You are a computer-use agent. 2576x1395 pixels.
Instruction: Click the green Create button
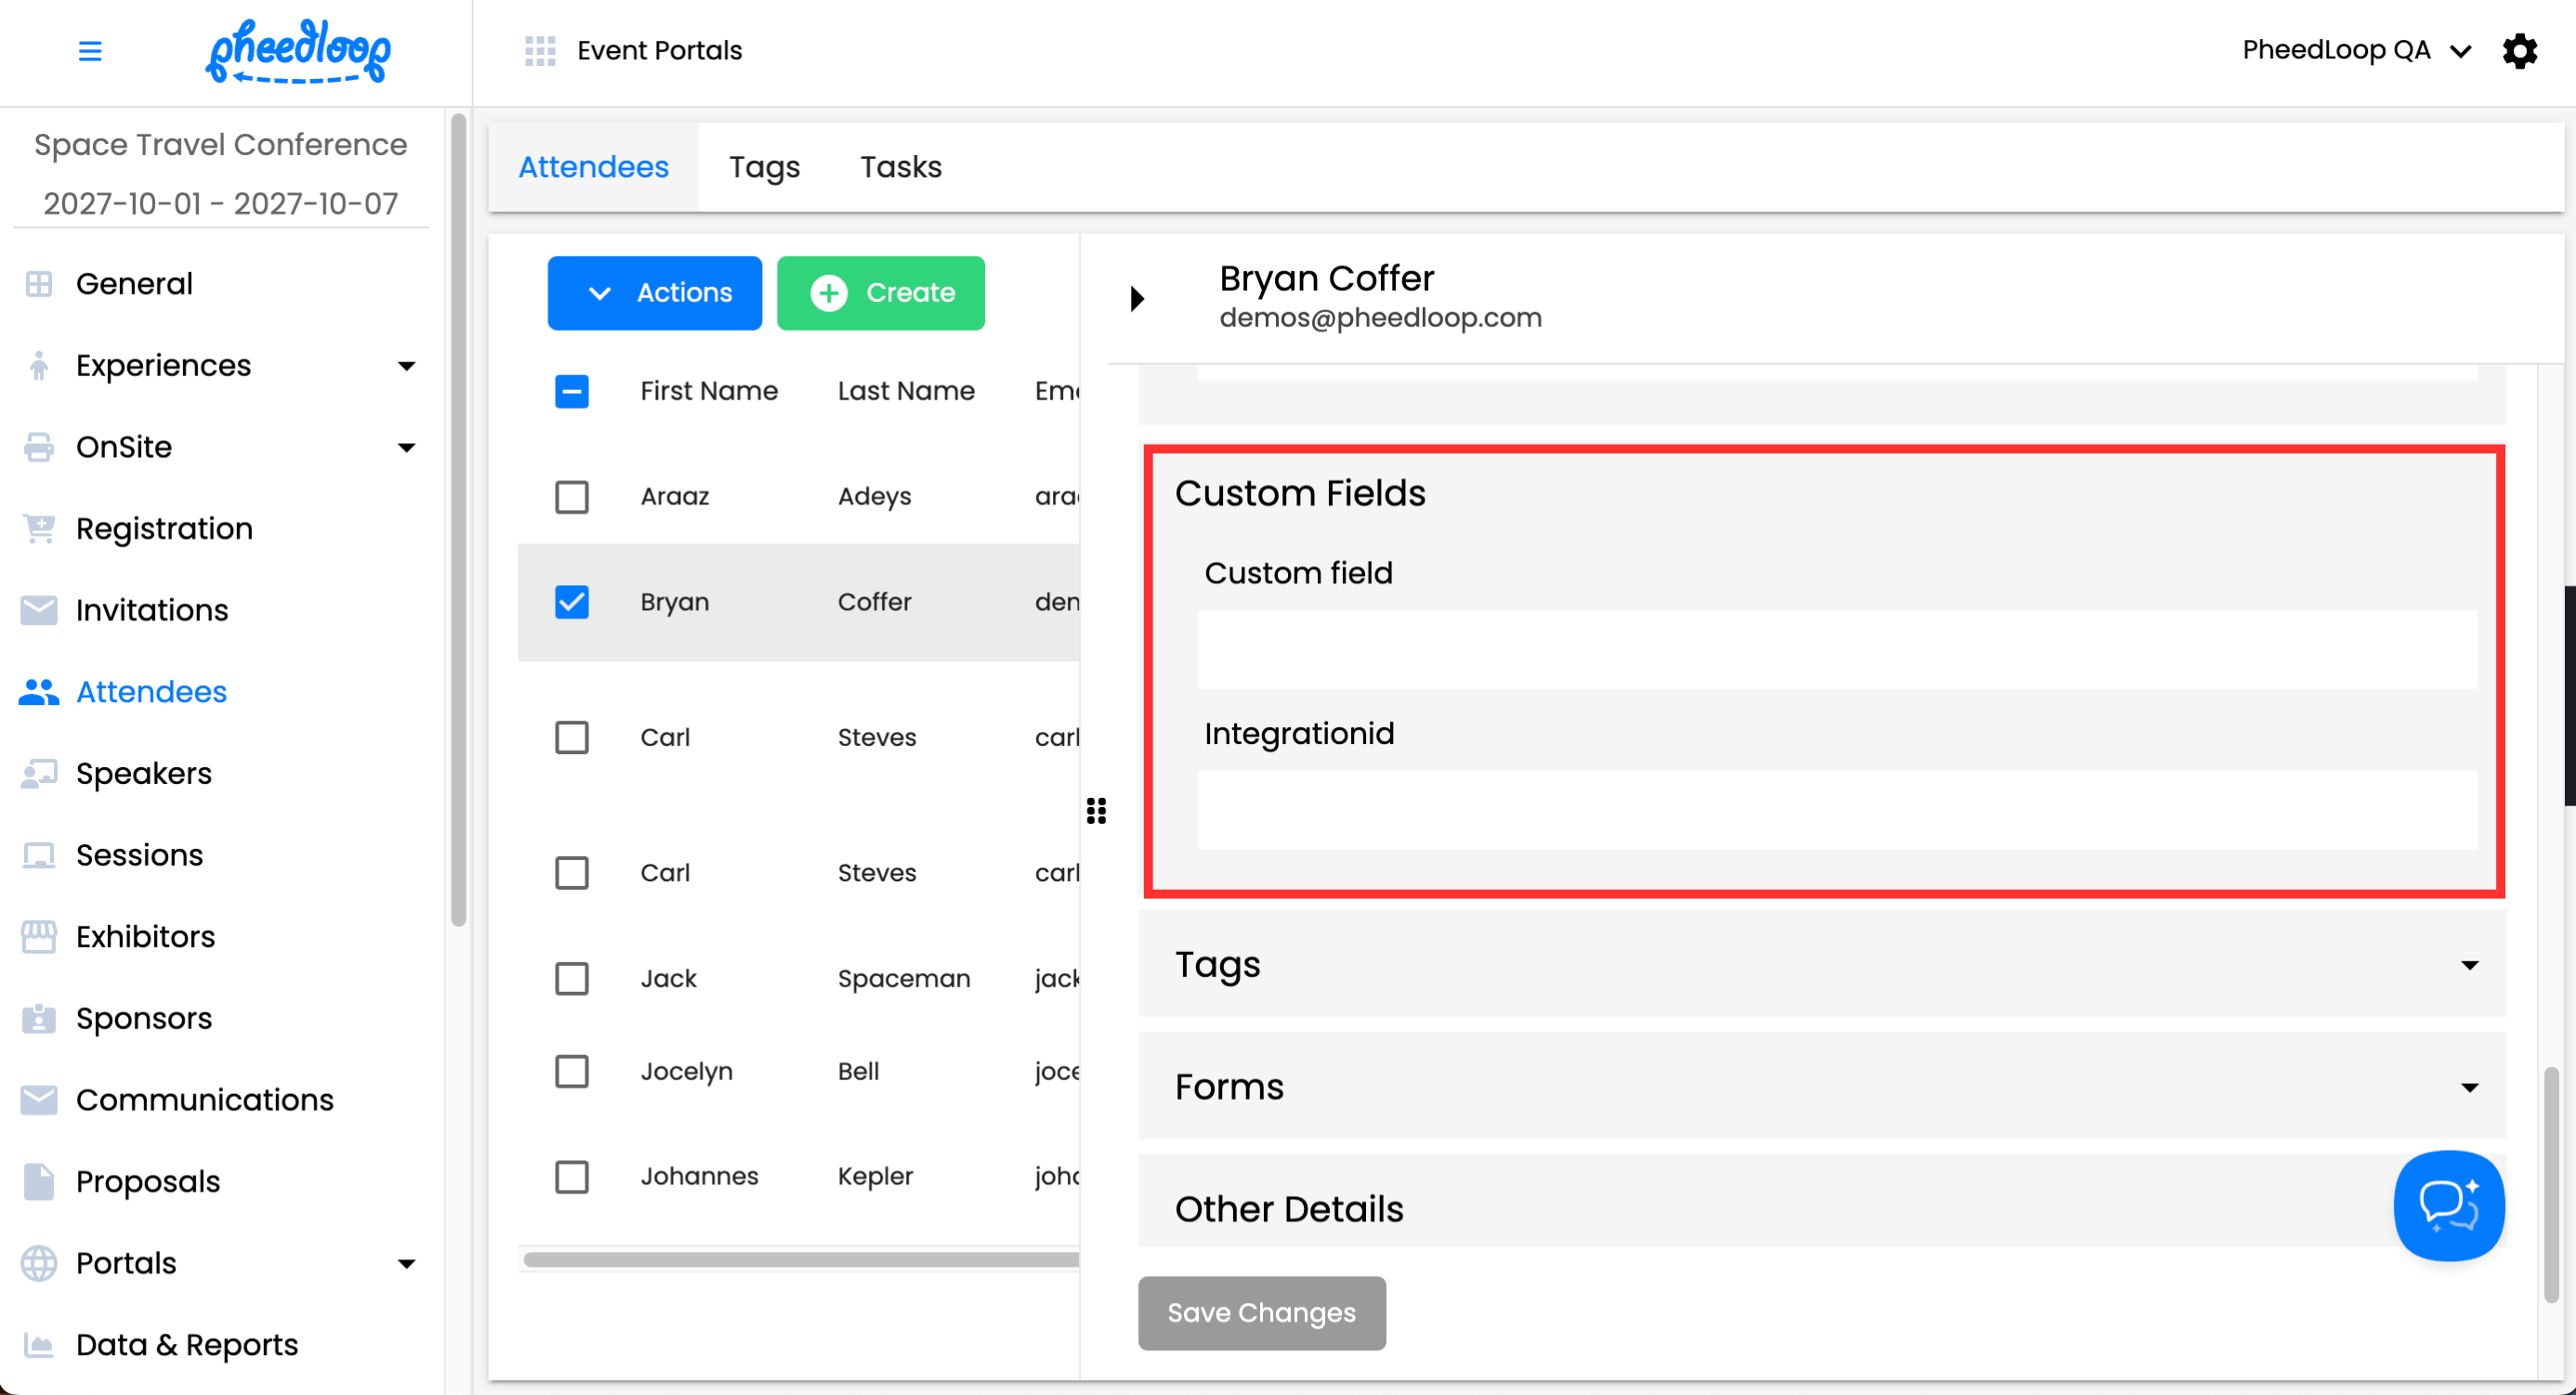(x=880, y=293)
